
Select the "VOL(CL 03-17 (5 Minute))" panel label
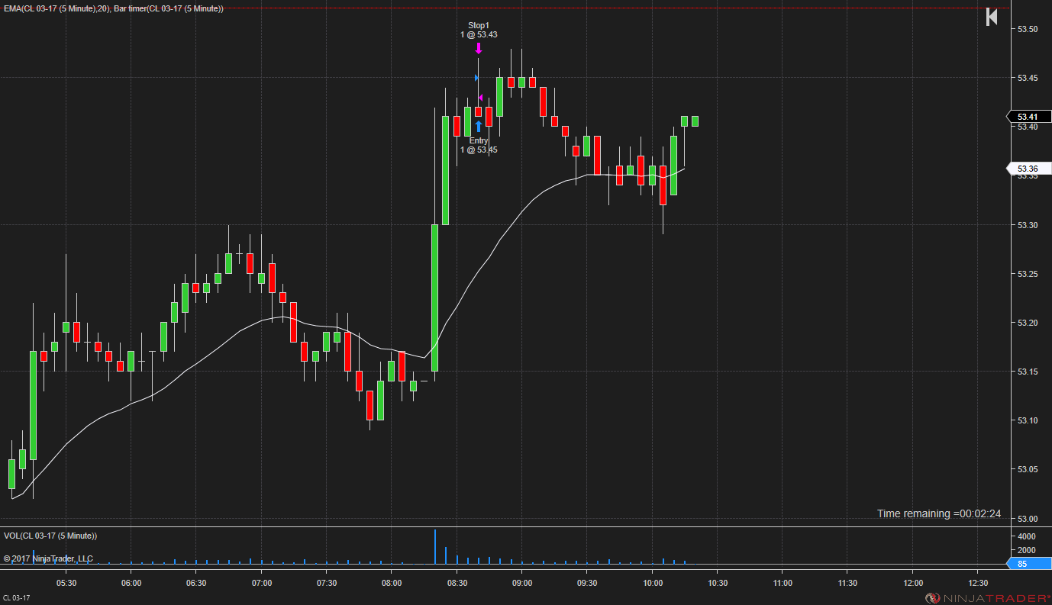pyautogui.click(x=50, y=536)
